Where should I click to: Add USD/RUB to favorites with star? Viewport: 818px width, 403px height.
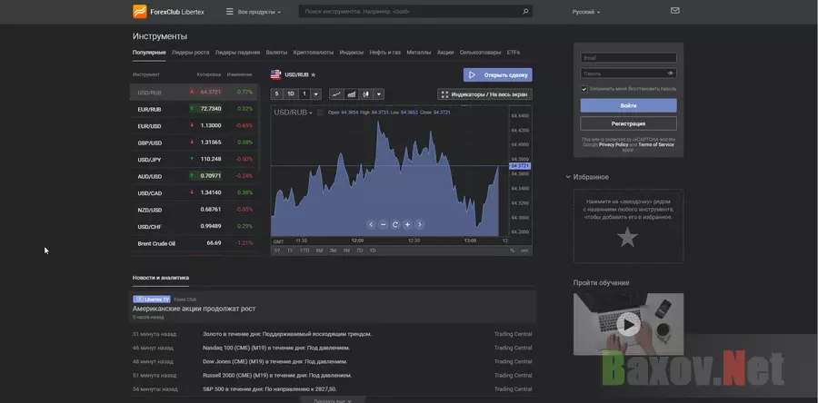pos(313,75)
